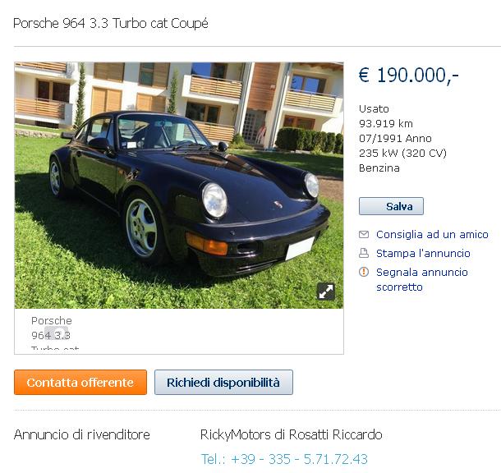Click the envelope icon beside Consiglia ad un amico
Screen dimensions: 501x473
point(364,234)
